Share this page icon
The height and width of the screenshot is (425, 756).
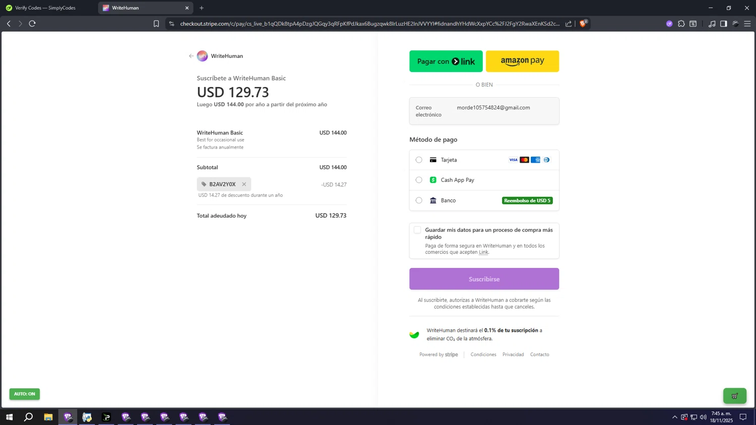(569, 24)
